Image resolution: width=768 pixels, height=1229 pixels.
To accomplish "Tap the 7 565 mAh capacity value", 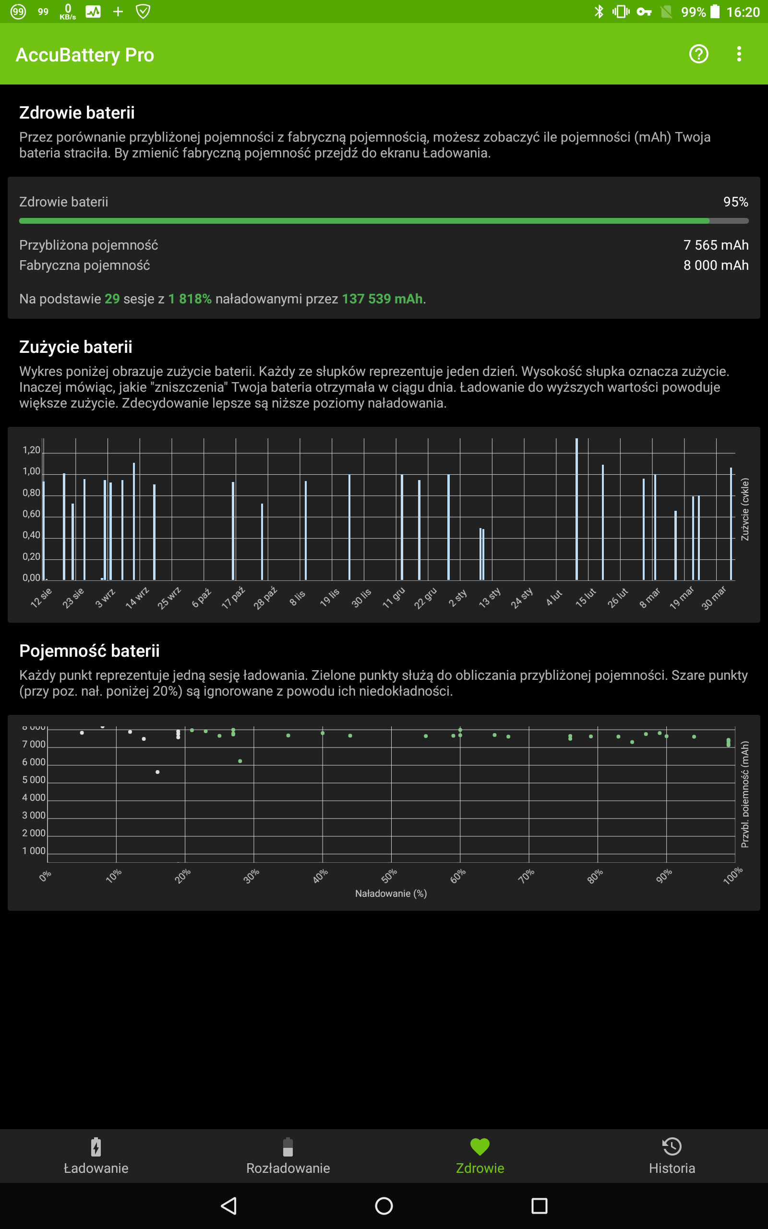I will 715,245.
